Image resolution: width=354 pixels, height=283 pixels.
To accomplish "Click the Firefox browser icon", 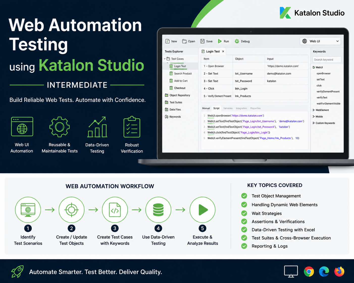I will (x=339, y=271).
